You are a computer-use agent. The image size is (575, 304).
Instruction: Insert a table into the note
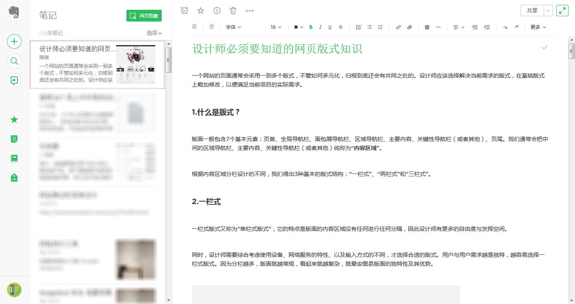(x=427, y=27)
